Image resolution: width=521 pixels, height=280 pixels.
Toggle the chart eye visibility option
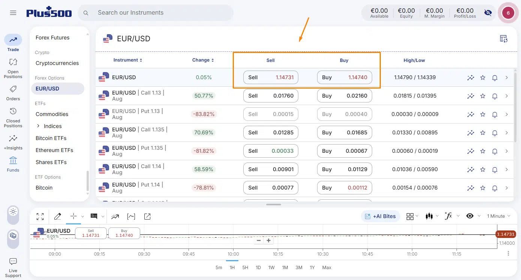pyautogui.click(x=470, y=216)
